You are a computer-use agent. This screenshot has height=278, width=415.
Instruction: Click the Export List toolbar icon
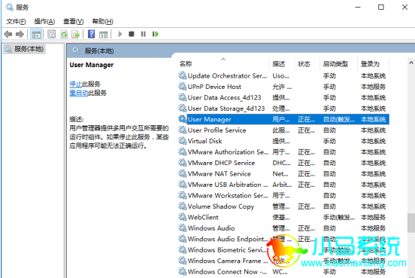pos(75,34)
